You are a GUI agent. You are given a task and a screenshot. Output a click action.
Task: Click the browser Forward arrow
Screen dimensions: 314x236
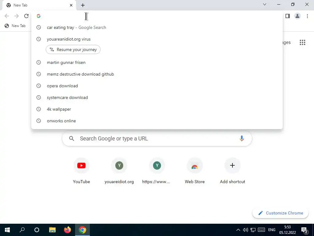17,16
